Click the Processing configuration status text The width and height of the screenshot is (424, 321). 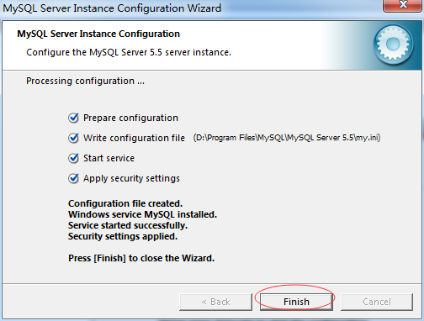[x=85, y=81]
